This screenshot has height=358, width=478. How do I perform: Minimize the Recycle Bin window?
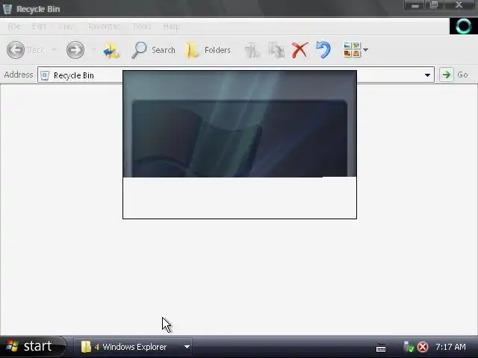point(415,5)
